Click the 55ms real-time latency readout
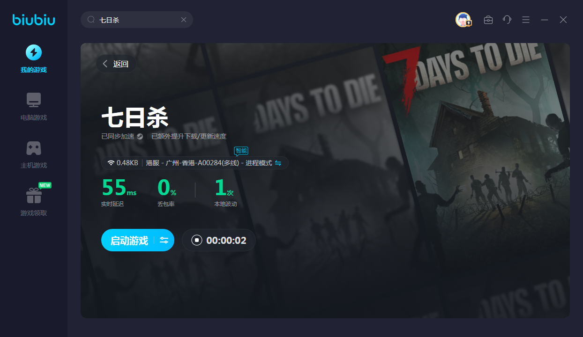Viewport: 583px width, 337px height. tap(119, 188)
